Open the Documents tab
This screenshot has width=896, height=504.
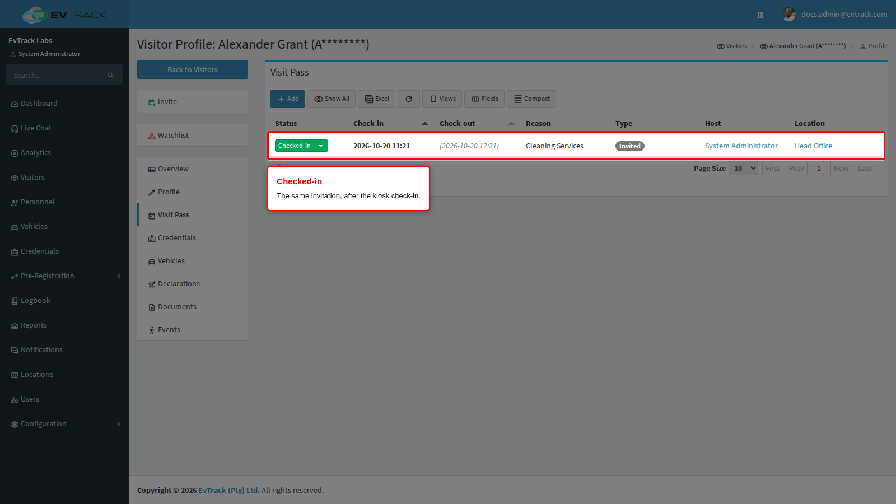tap(193, 307)
